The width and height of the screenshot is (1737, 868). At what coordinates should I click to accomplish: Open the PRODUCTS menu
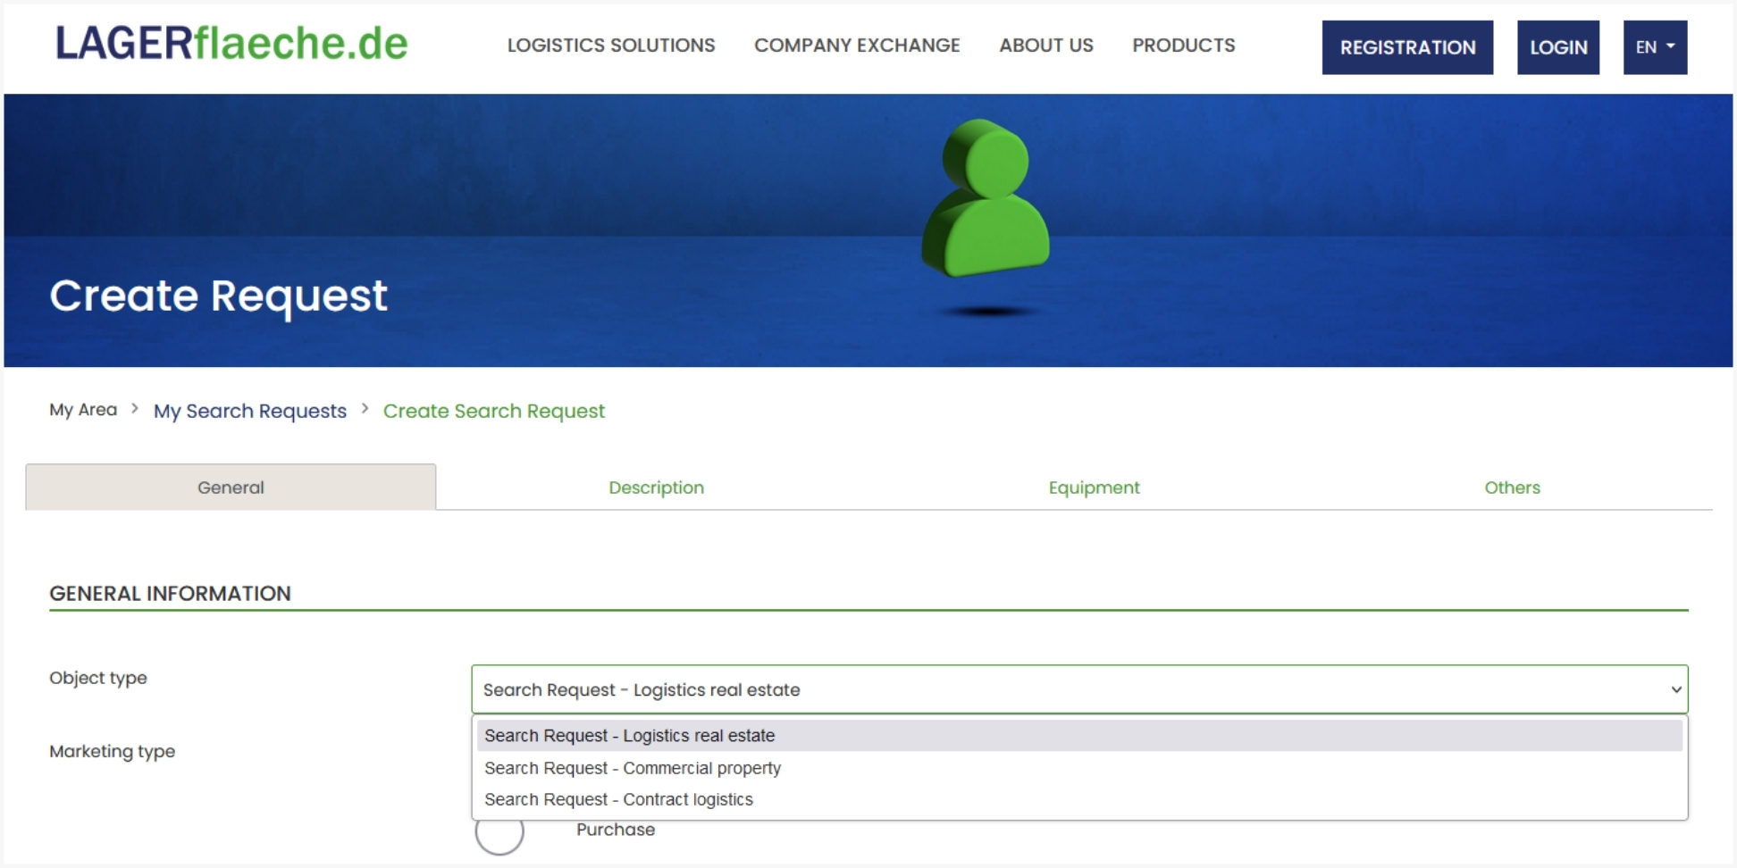pos(1184,46)
